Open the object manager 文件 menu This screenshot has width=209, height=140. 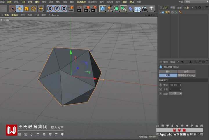[x=165, y=8]
